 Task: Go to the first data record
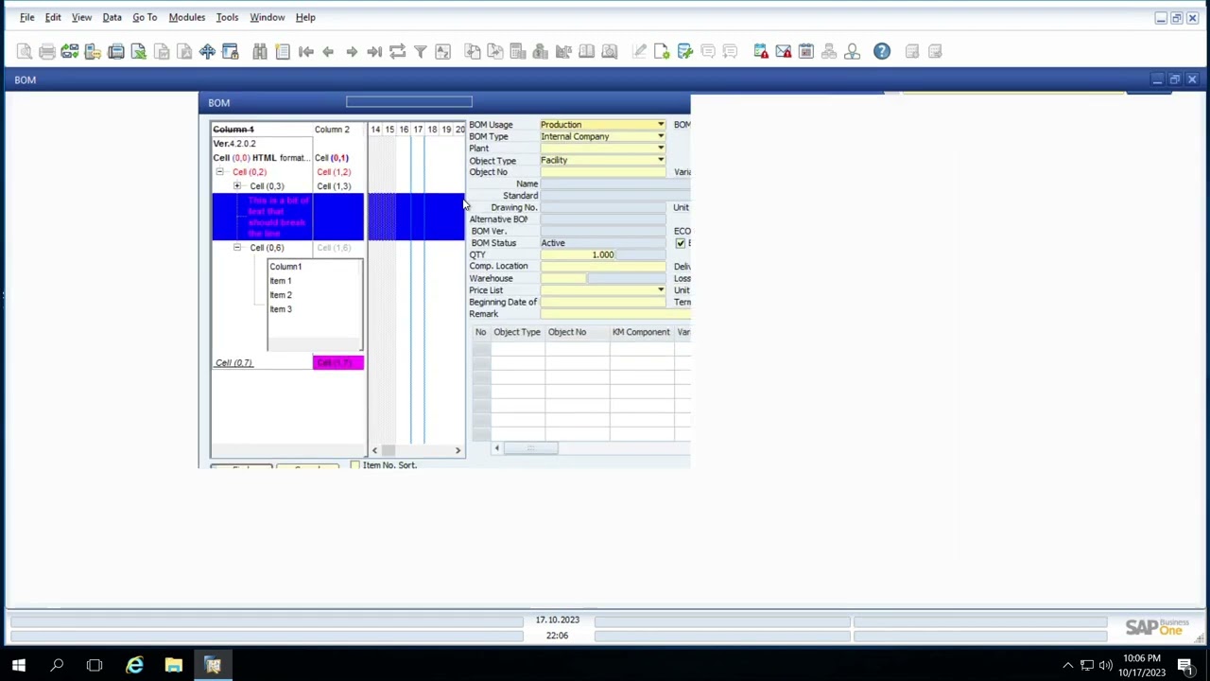[305, 52]
